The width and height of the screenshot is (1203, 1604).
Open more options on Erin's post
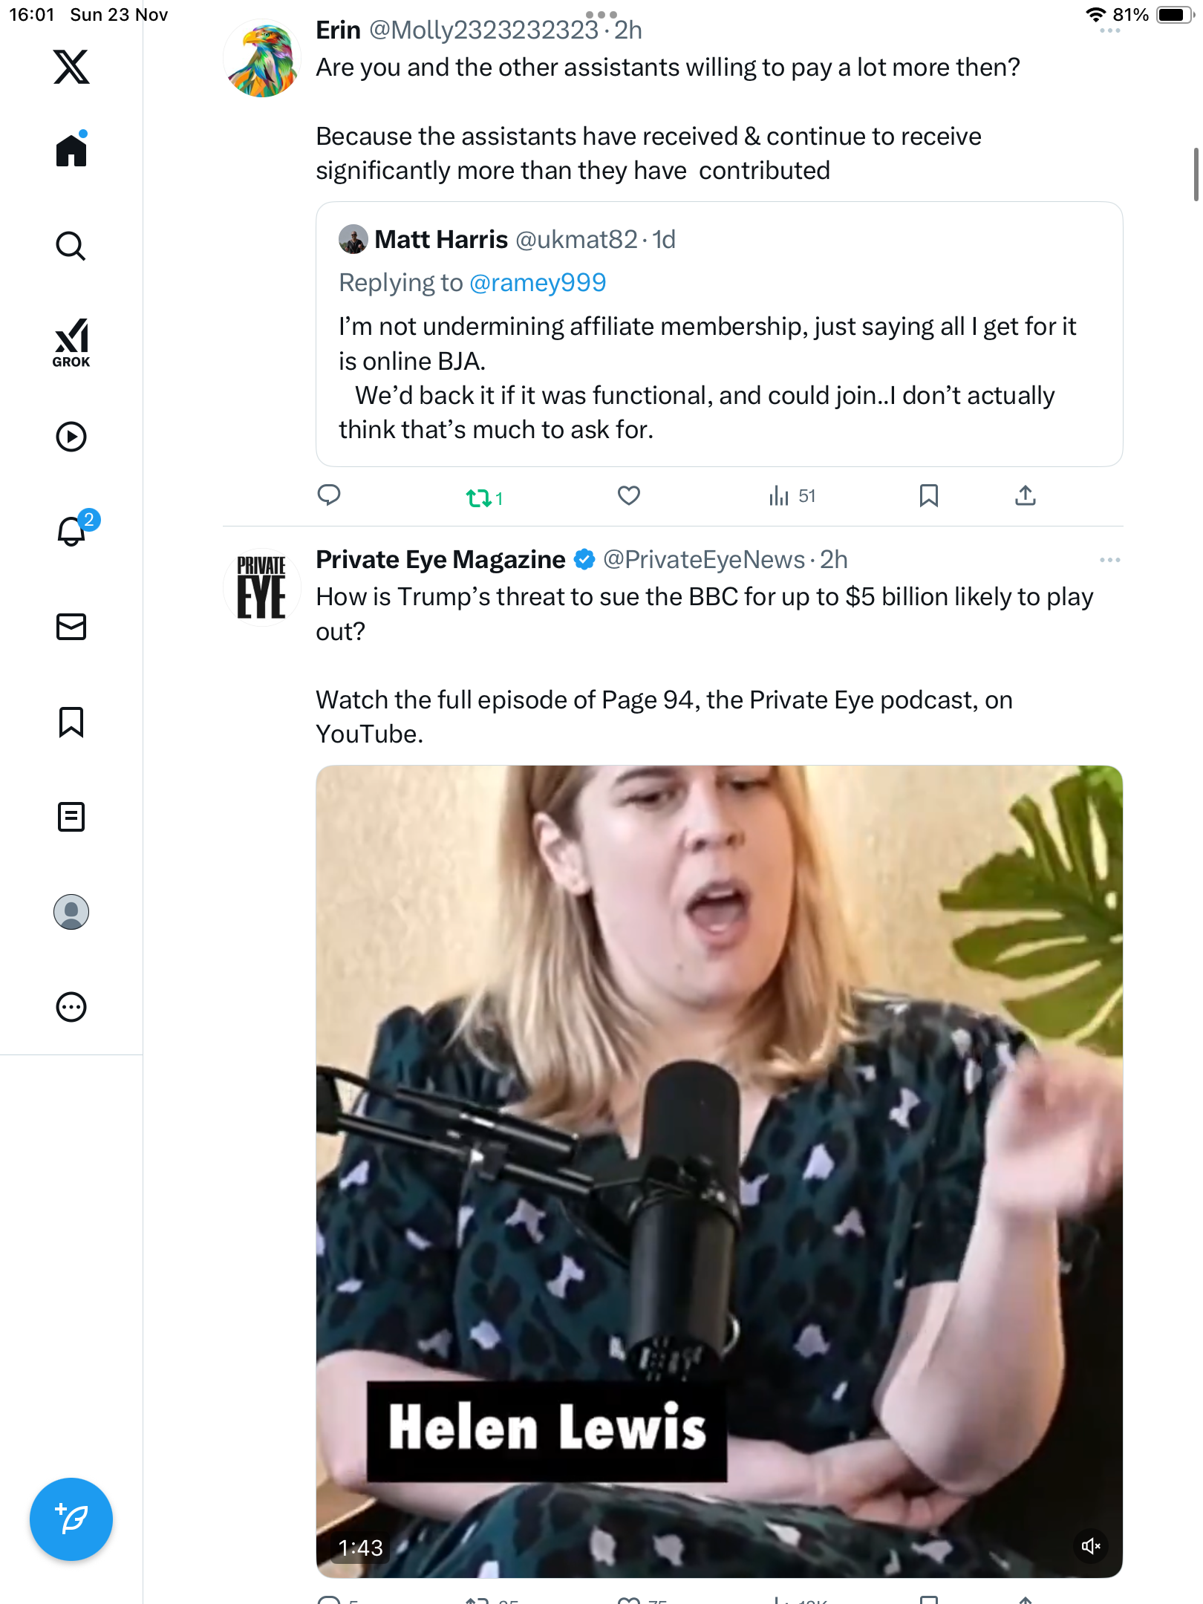tap(1109, 31)
